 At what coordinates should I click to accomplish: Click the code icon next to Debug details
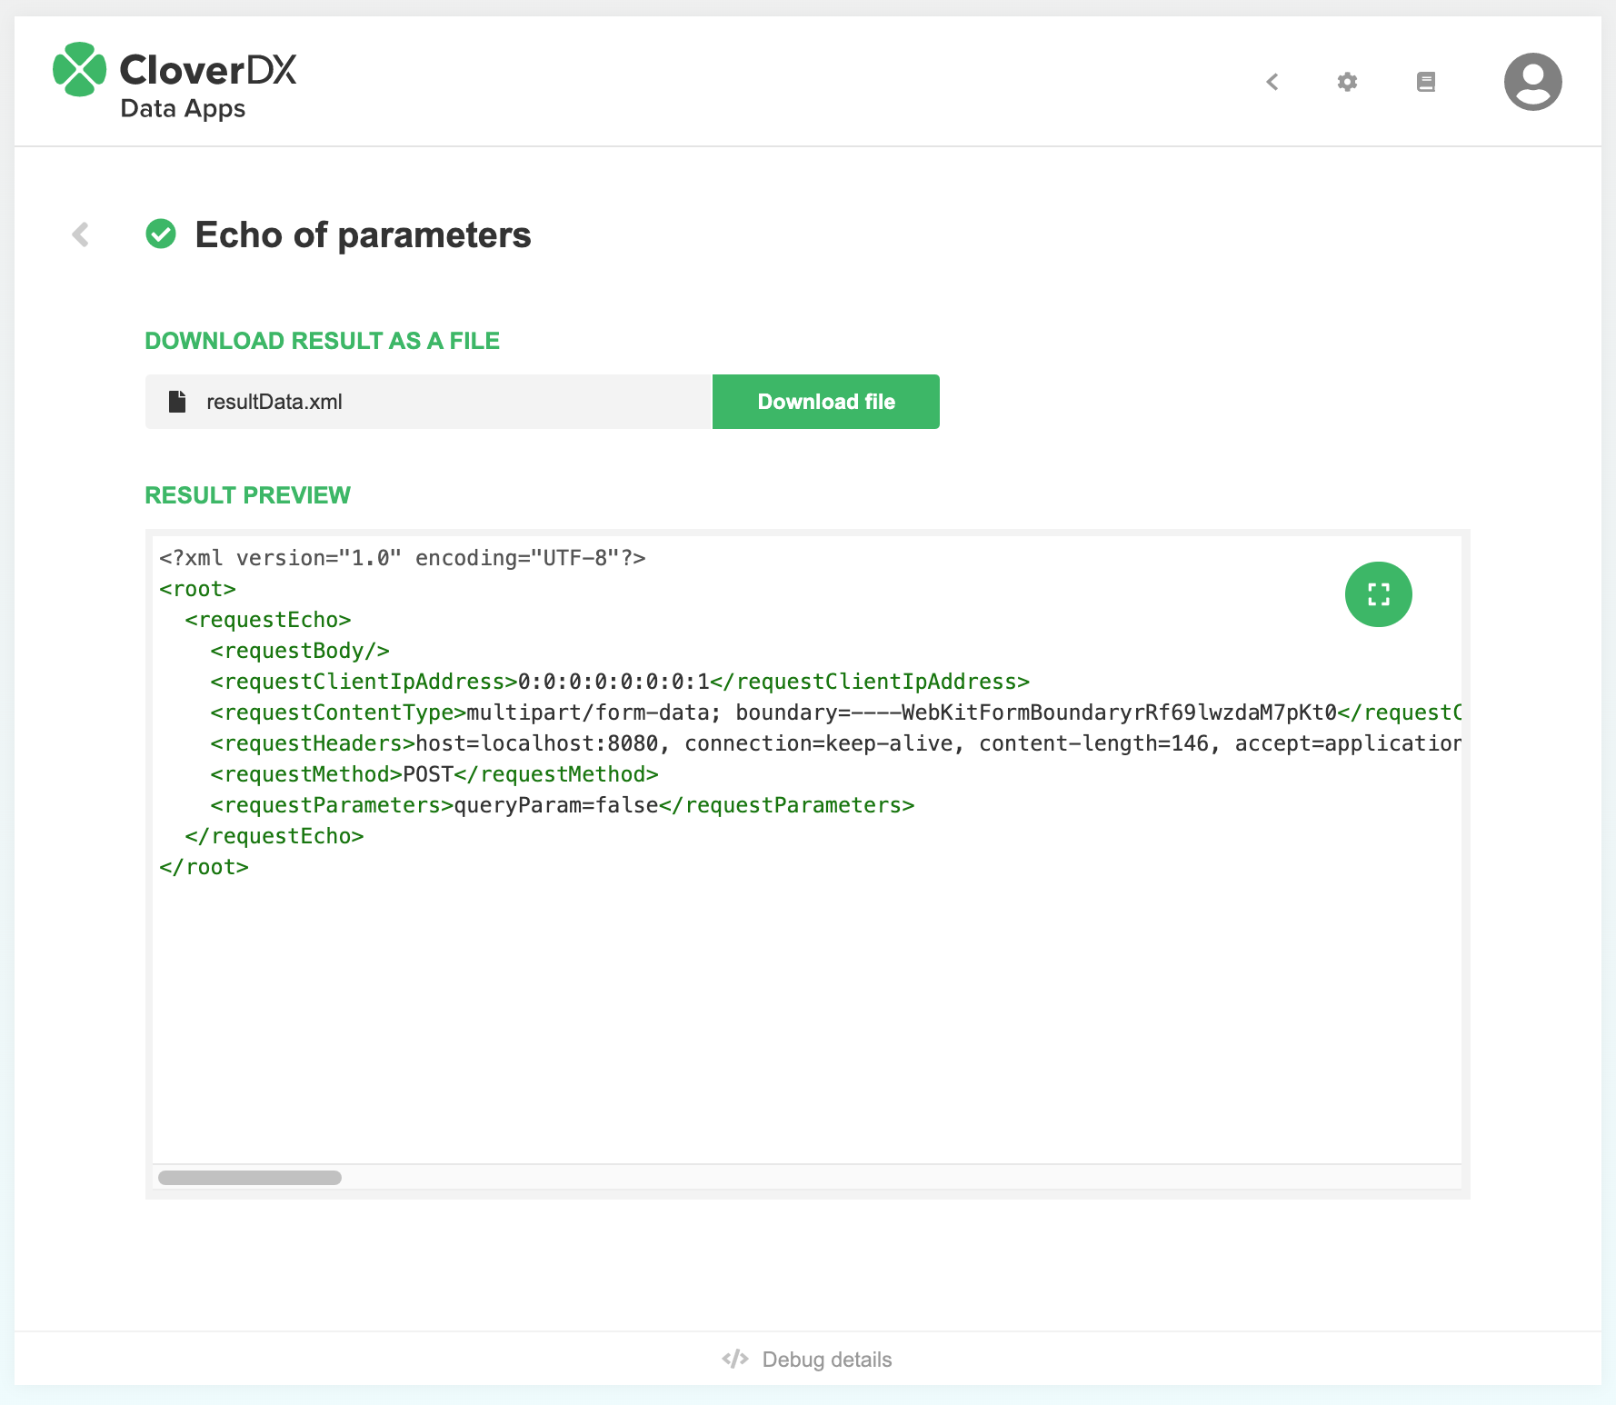[x=734, y=1359]
